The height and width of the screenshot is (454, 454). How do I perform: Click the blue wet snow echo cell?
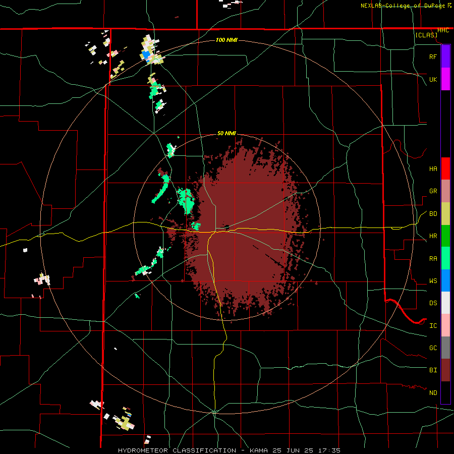[x=146, y=54]
